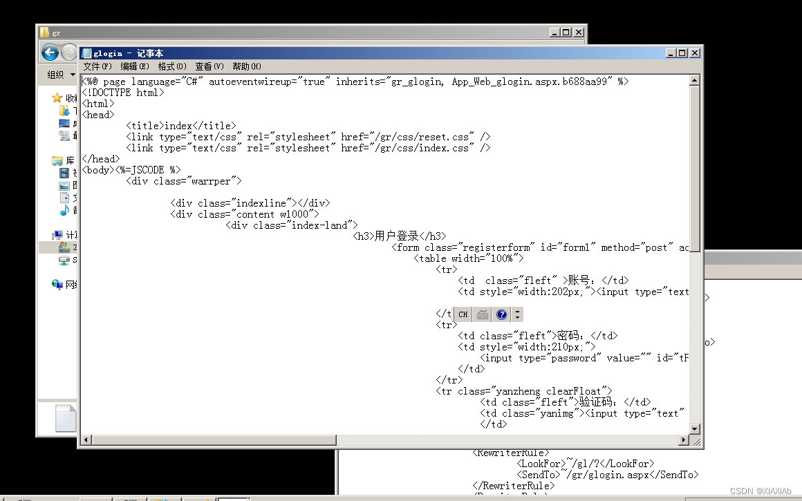Select the Videos library icon in sidebar
Viewport: 802px width, 501px height.
coord(64,173)
